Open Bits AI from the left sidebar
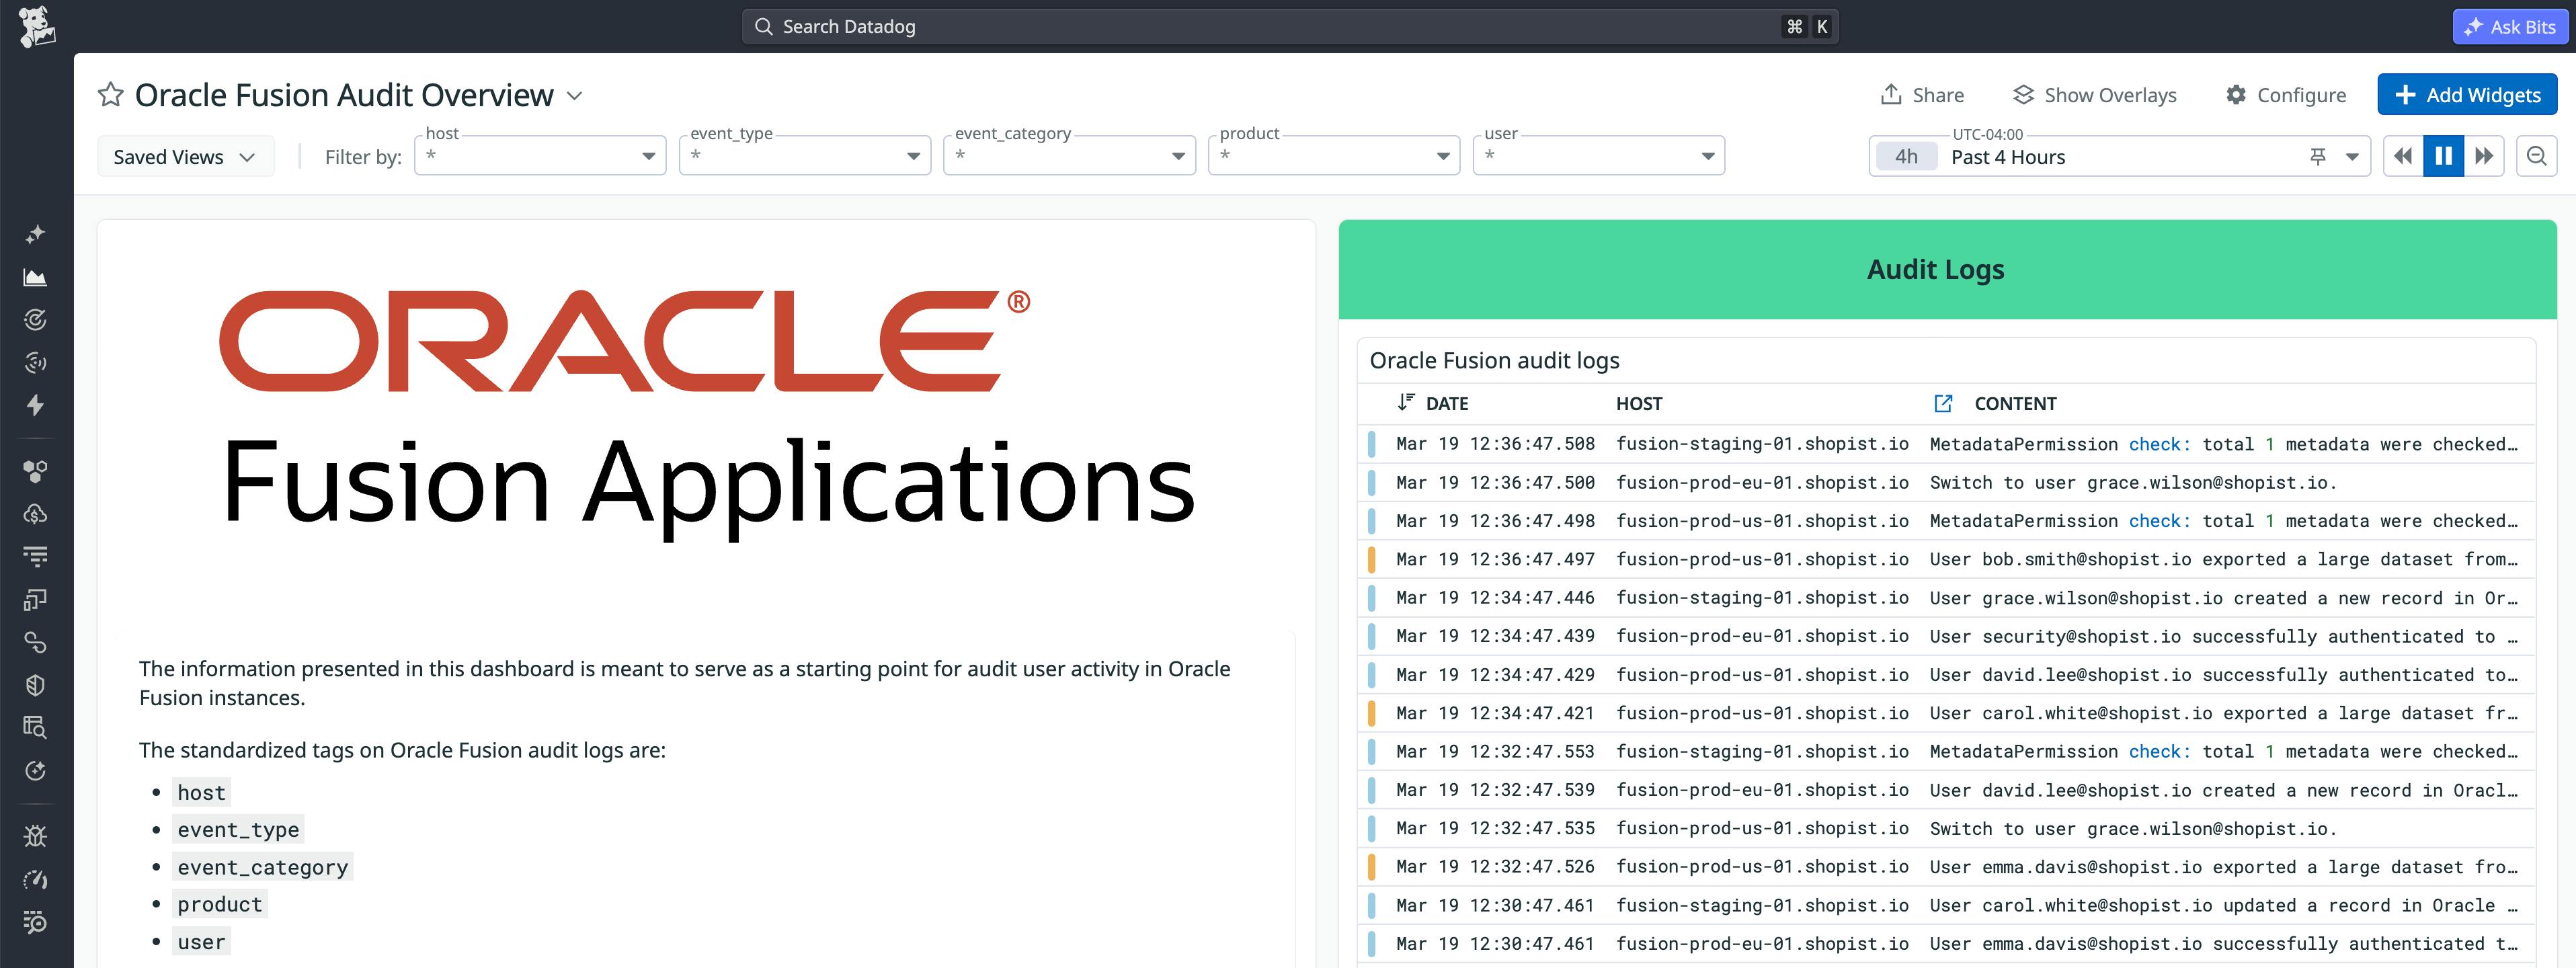The width and height of the screenshot is (2576, 968). coord(36,234)
